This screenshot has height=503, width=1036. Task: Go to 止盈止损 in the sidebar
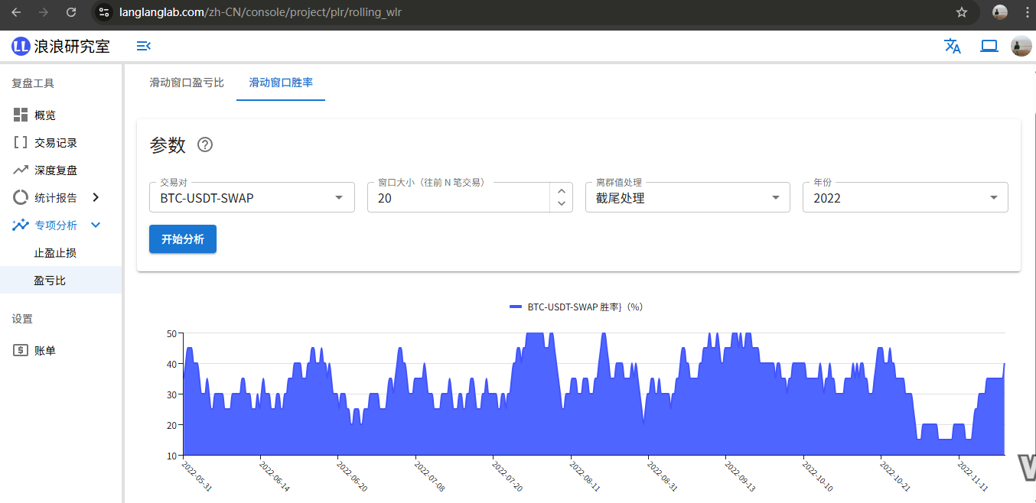coord(55,253)
